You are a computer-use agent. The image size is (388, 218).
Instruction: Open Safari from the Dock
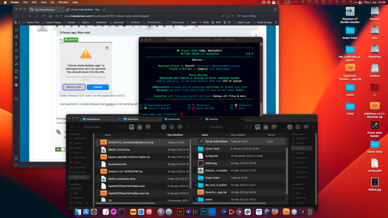(x=141, y=212)
